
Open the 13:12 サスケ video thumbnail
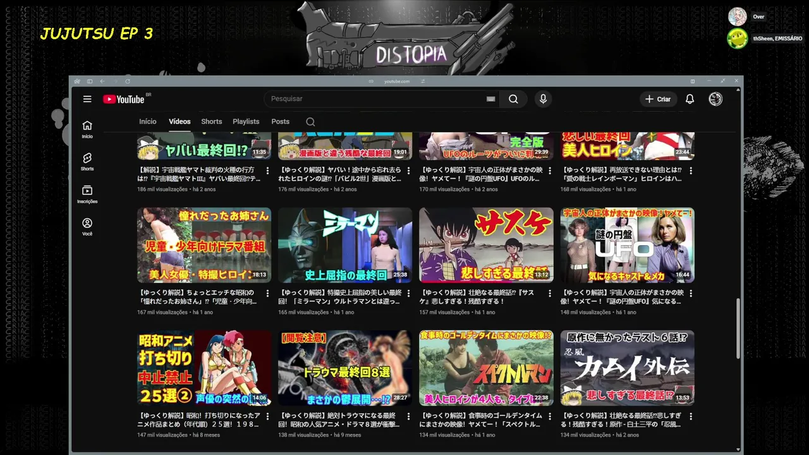486,245
